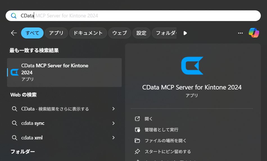Switch to the 設定 filter tab
Viewport: 267px width, 161px height.
coord(141,33)
